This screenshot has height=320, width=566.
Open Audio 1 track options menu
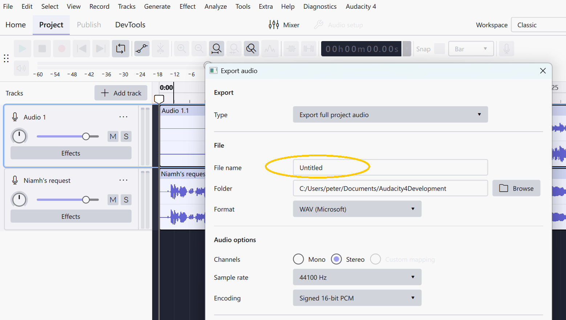[x=124, y=117]
